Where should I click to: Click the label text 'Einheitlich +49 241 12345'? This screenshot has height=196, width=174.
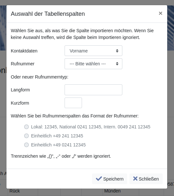tap(57, 136)
